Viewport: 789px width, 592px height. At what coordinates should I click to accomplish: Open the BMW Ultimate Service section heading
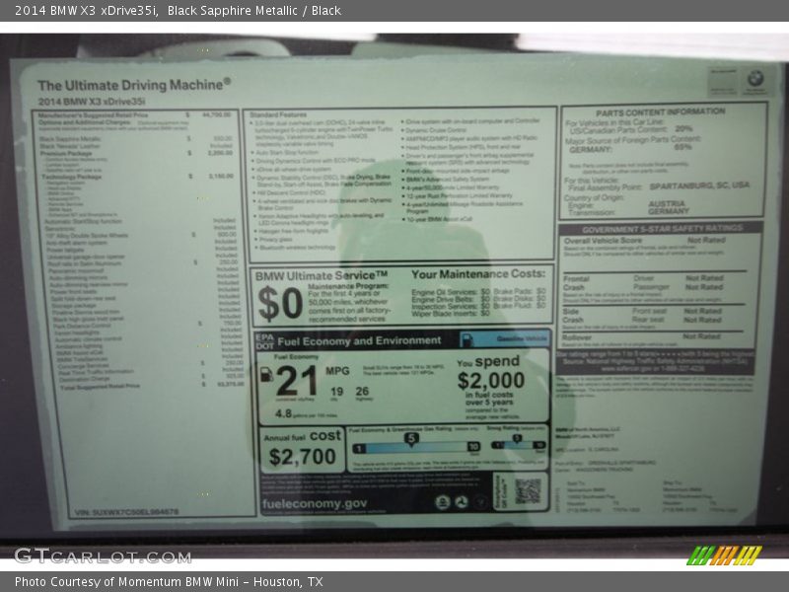coord(321,274)
